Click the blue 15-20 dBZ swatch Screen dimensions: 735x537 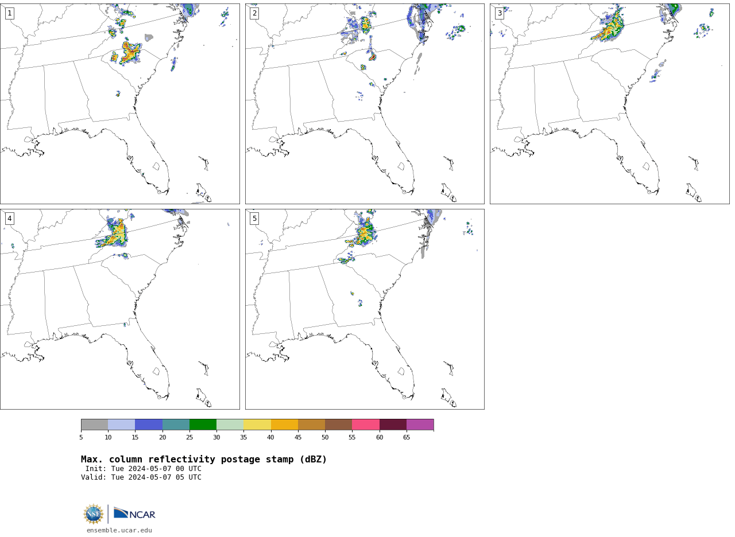(149, 425)
